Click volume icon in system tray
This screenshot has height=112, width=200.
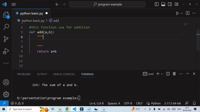click(x=168, y=109)
